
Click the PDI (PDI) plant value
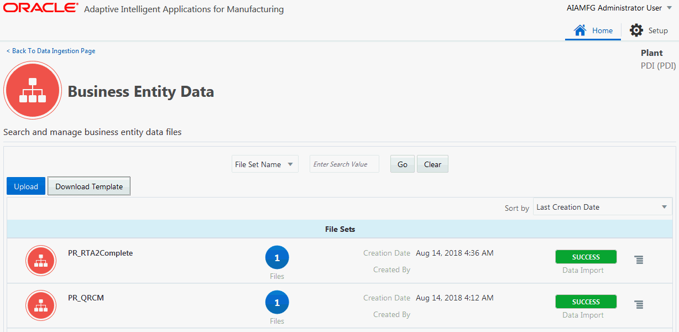pos(658,66)
